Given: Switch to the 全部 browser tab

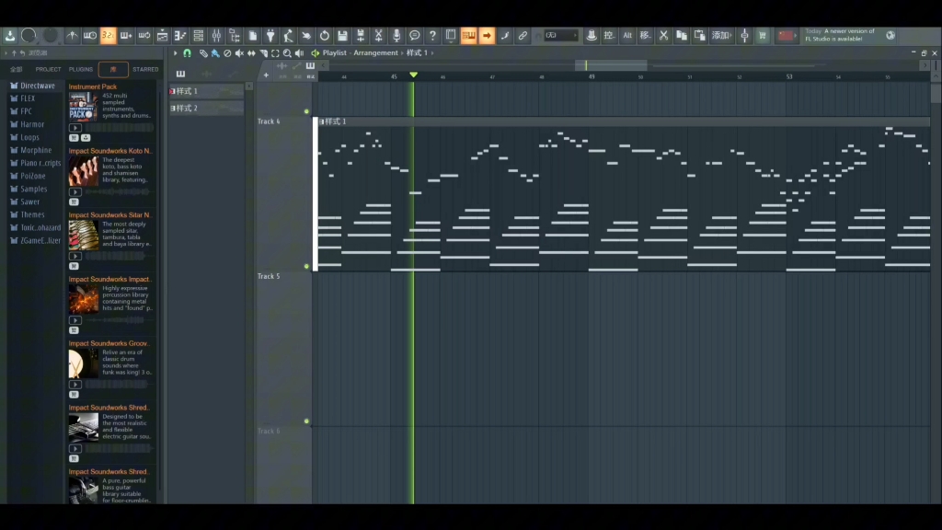Looking at the screenshot, I should point(17,70).
